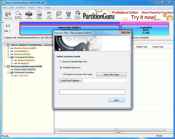
Task: Go to the next disk arrow
Action: [x=9, y=26]
